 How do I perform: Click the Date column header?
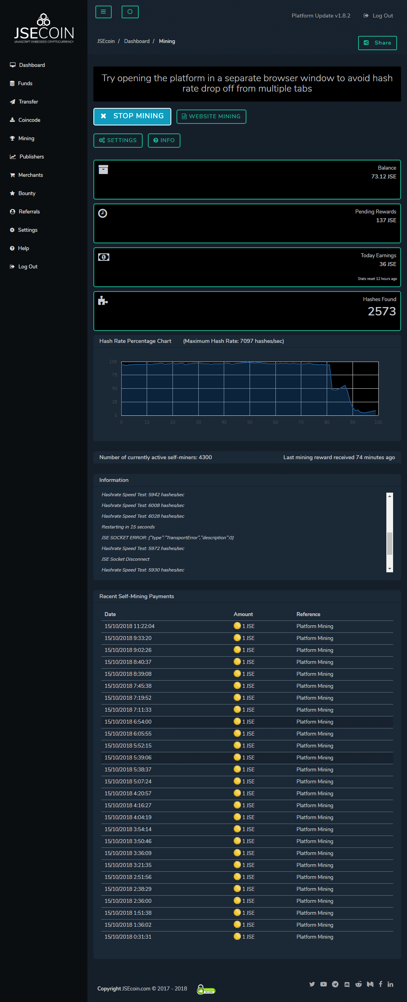pyautogui.click(x=110, y=614)
